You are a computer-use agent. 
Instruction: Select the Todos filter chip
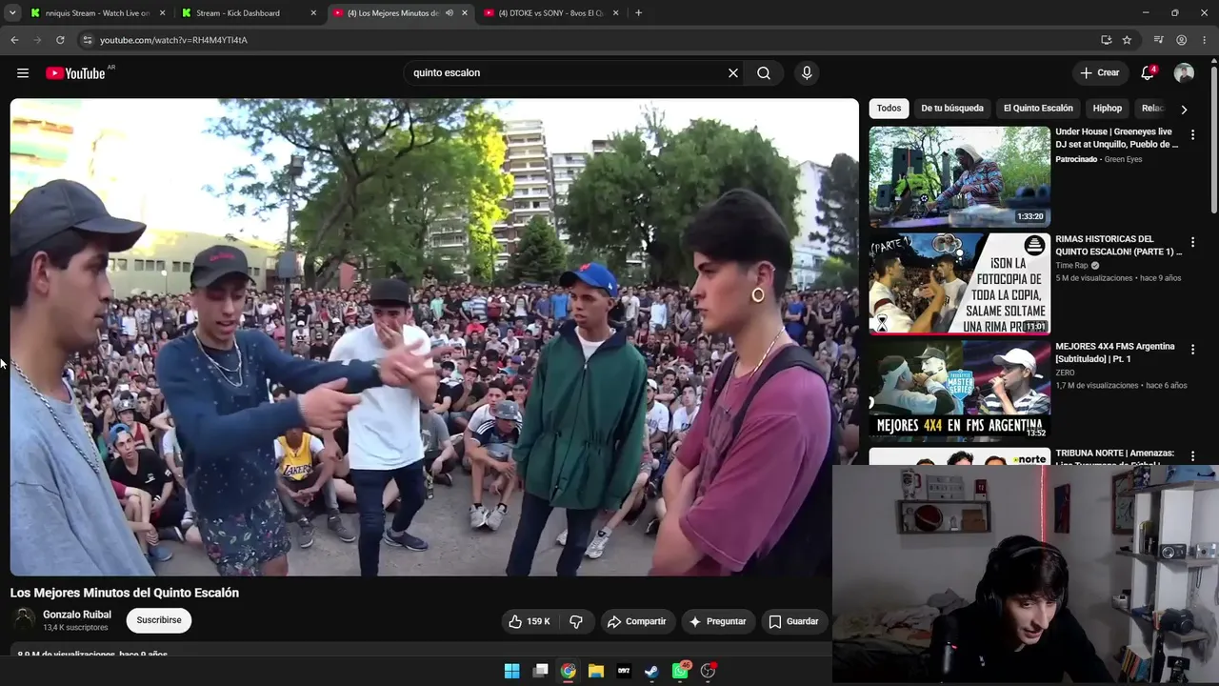tap(889, 109)
